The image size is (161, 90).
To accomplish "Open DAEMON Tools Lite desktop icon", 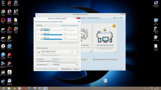I will coord(3,56).
